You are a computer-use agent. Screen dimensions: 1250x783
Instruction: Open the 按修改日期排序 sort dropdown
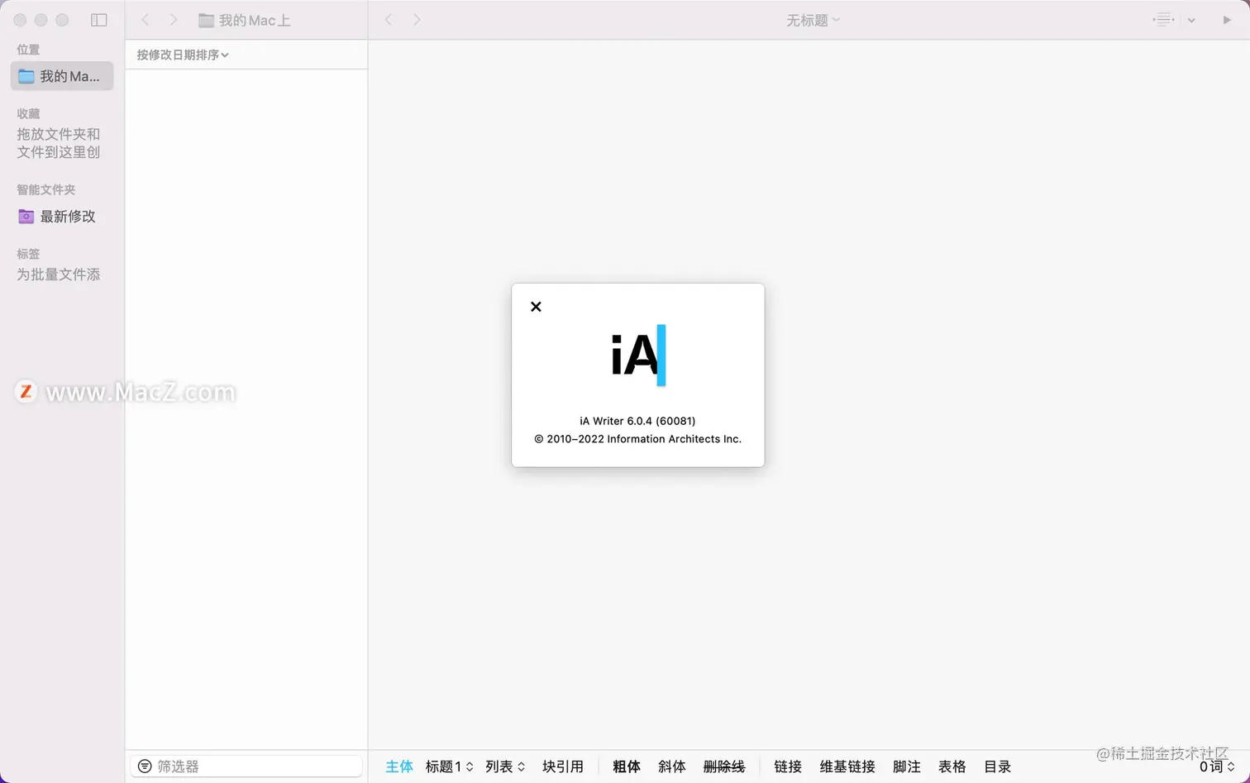click(183, 55)
